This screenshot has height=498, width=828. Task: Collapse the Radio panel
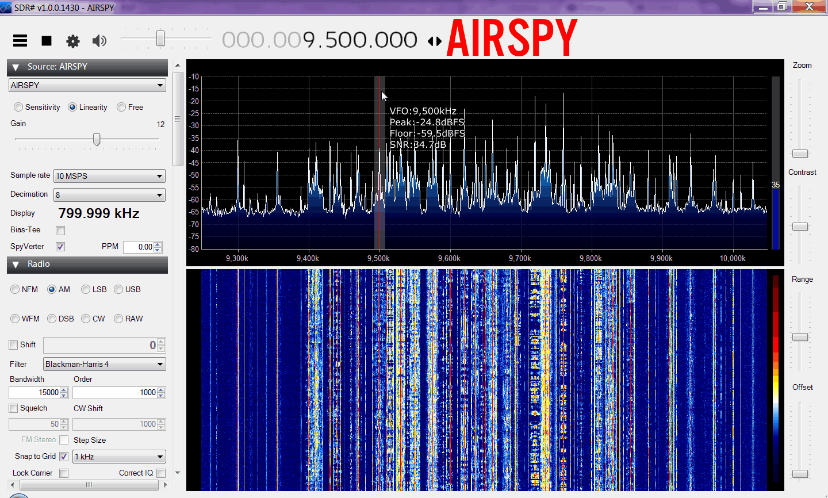point(16,265)
